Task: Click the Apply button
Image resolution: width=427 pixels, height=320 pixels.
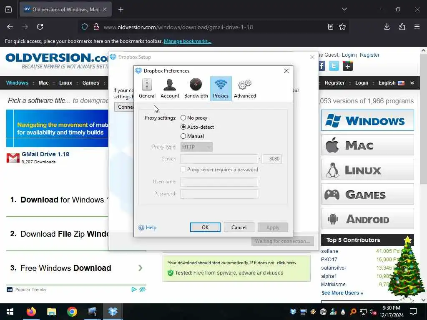Action: [x=273, y=227]
